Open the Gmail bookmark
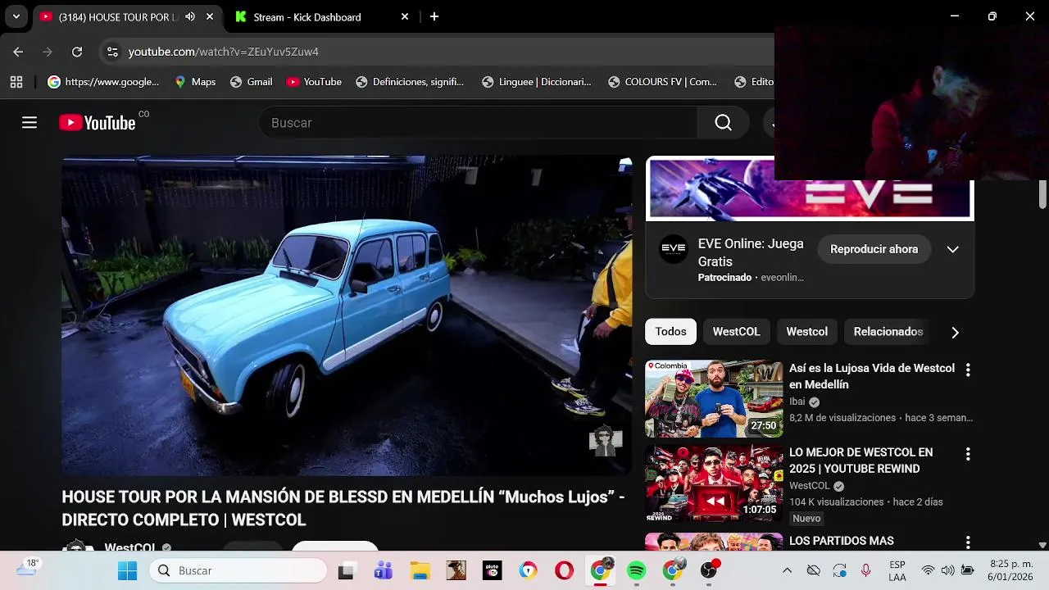 (251, 82)
